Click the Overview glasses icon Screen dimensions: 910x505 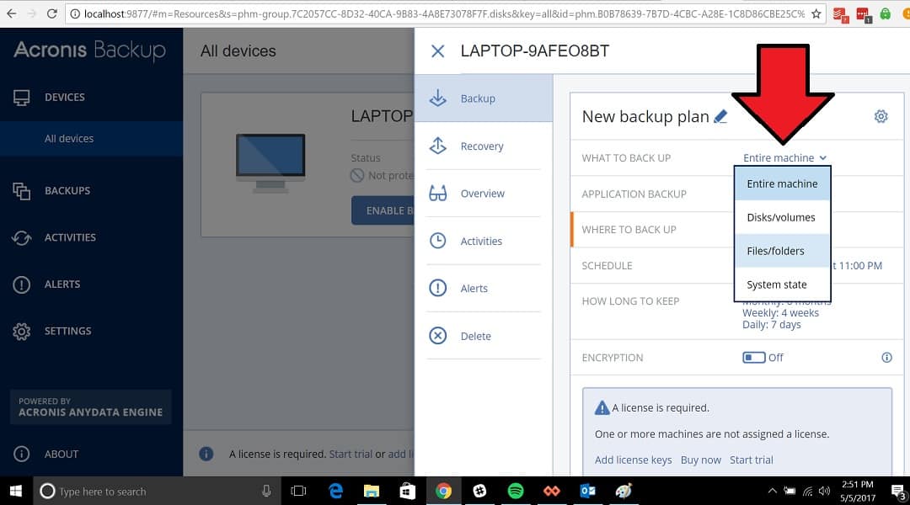[437, 193]
